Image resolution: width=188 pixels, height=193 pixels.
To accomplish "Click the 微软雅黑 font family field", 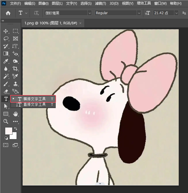I will pos(66,13).
